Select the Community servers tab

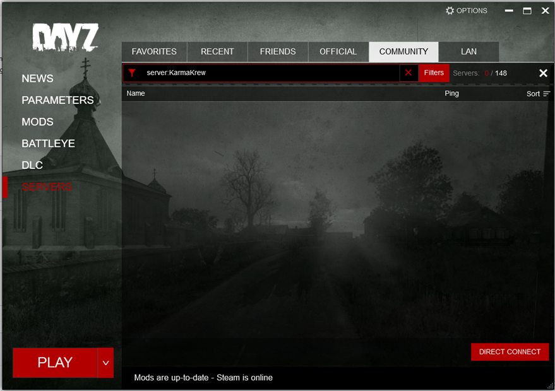tap(403, 52)
